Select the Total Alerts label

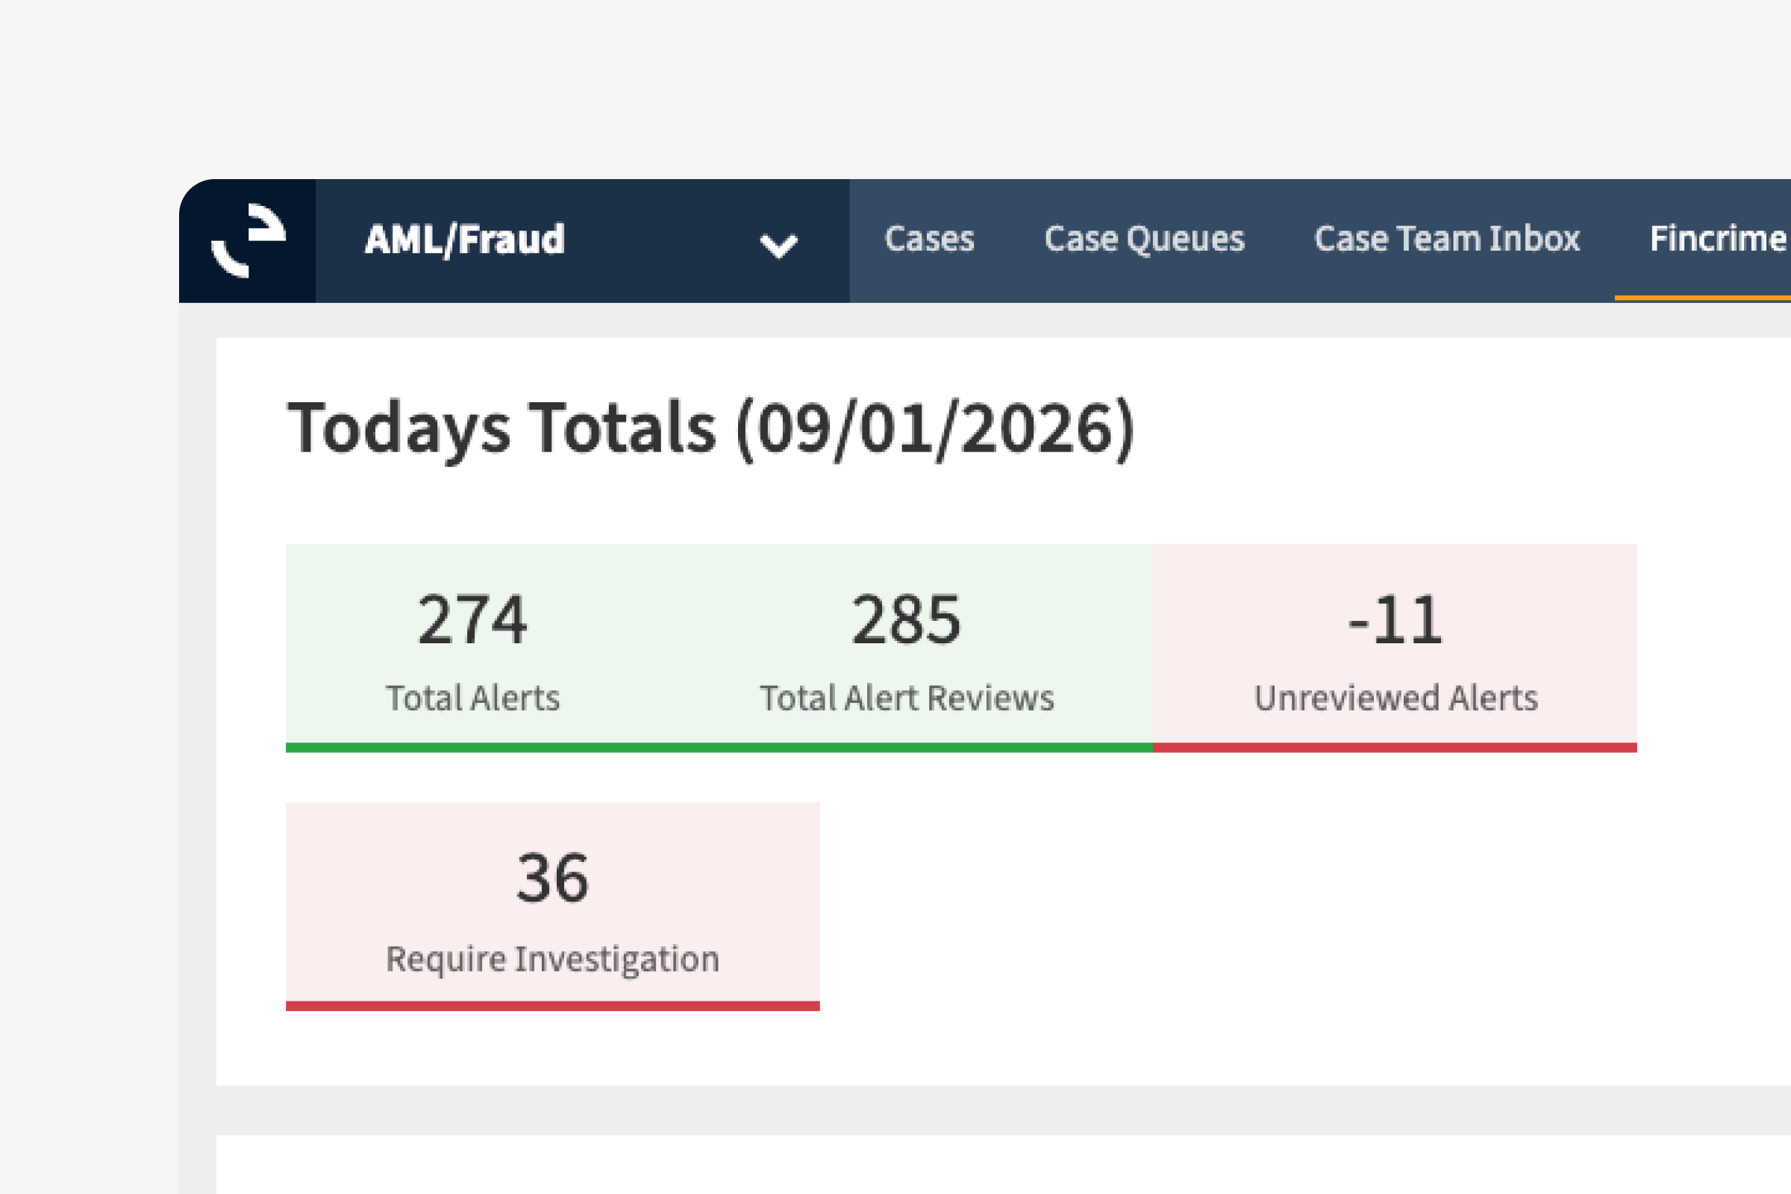(x=472, y=698)
